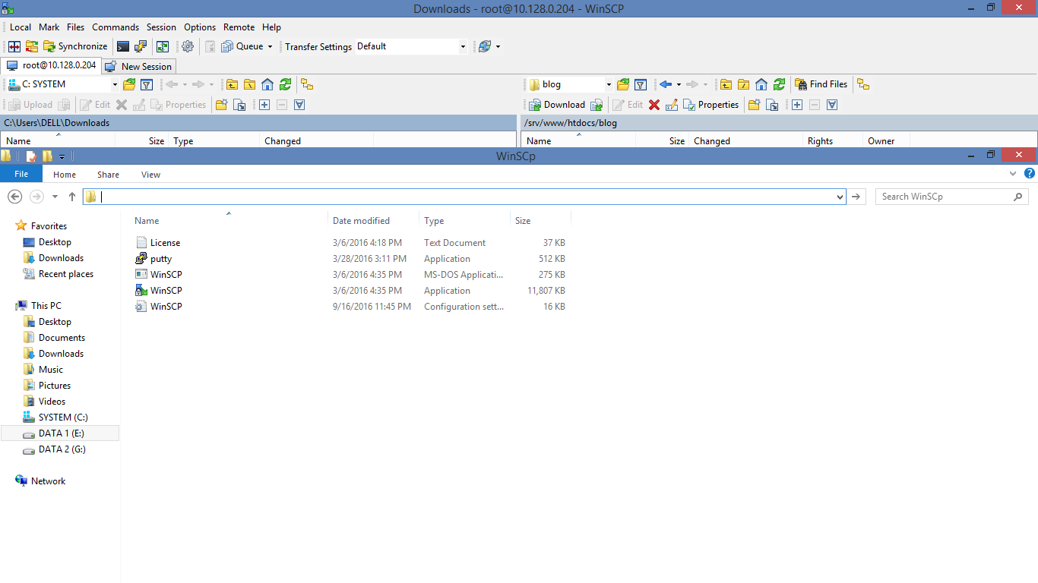The height and width of the screenshot is (583, 1038).
Task: Select the root@10.128.0.204 session tab
Action: pyautogui.click(x=52, y=66)
